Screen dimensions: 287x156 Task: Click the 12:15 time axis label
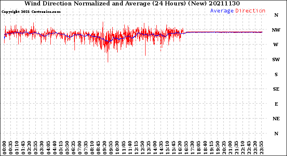(136, 148)
